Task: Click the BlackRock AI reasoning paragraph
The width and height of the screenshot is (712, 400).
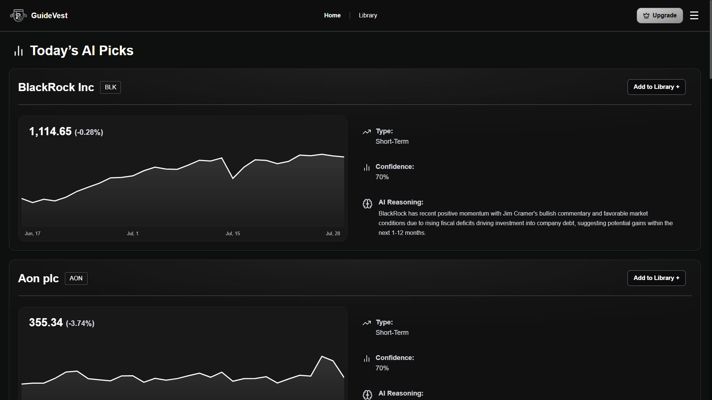Action: click(x=526, y=223)
